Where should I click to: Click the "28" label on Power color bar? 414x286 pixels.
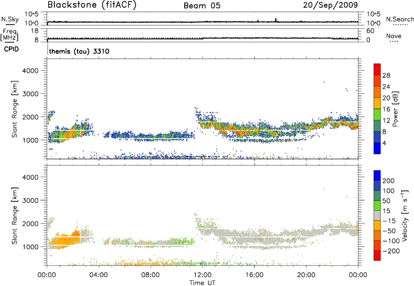tap(386, 75)
